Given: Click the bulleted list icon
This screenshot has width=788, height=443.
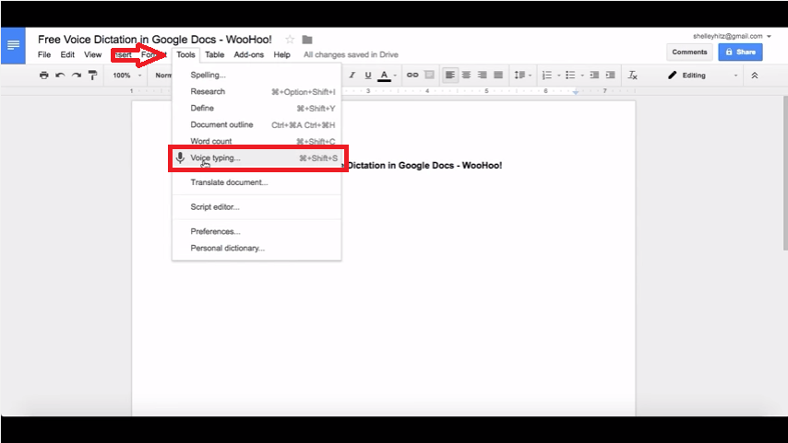Looking at the screenshot, I should point(570,76).
